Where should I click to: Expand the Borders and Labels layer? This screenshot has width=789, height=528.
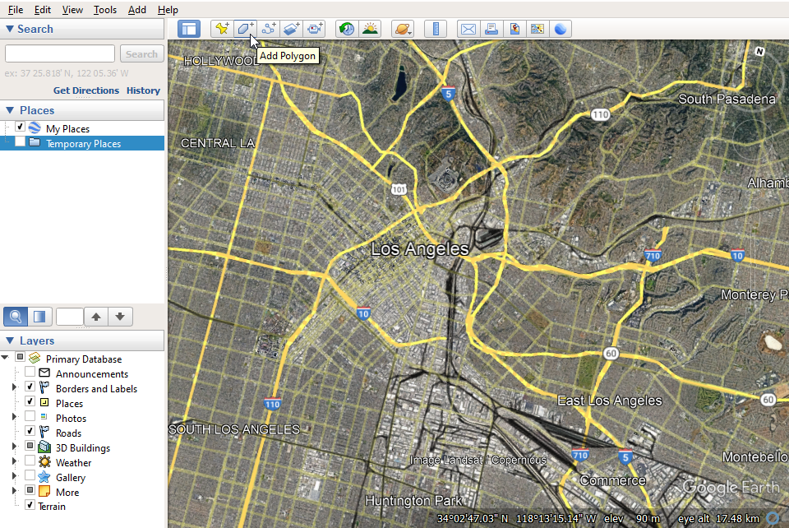(x=14, y=387)
